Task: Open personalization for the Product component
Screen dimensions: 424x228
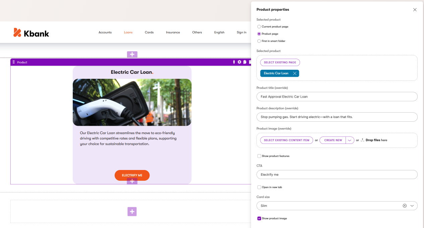Action: point(234,62)
